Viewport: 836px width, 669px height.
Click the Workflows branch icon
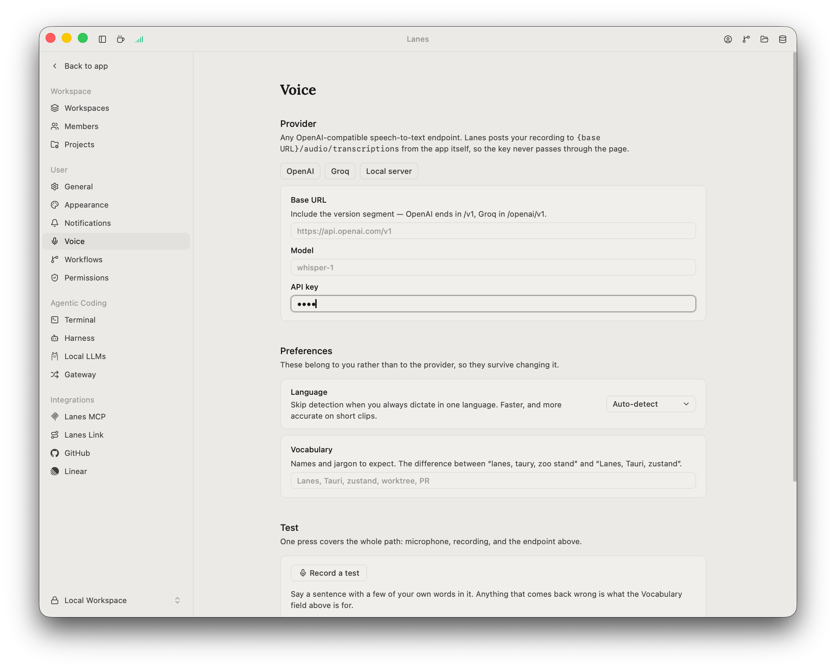(55, 259)
